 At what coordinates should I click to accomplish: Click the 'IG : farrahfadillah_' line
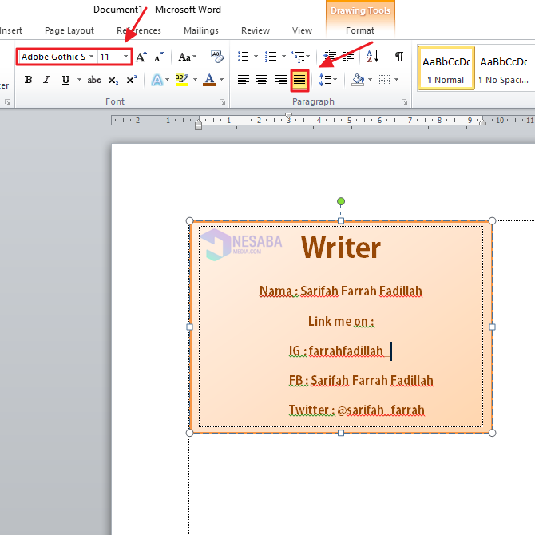tap(339, 351)
